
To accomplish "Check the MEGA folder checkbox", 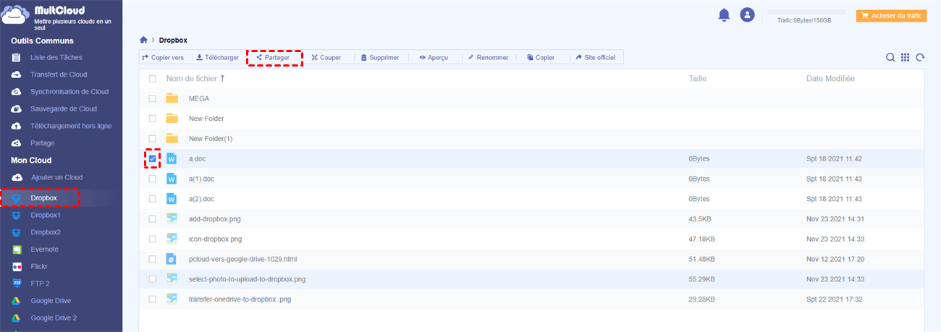I will tap(152, 98).
